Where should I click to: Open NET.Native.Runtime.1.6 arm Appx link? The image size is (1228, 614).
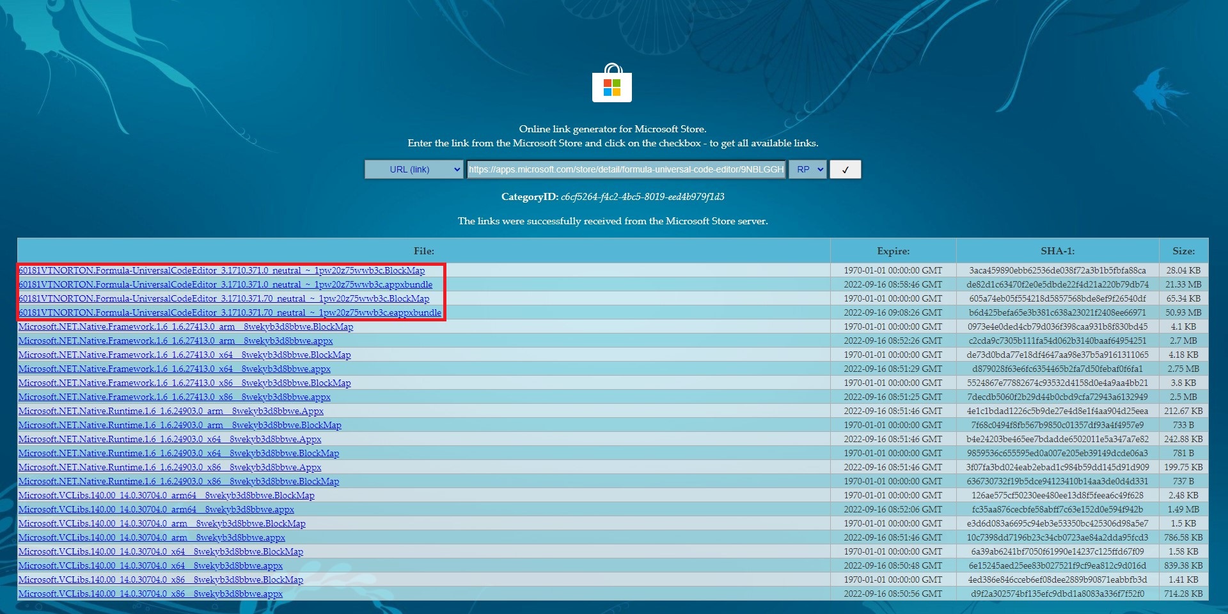[171, 411]
